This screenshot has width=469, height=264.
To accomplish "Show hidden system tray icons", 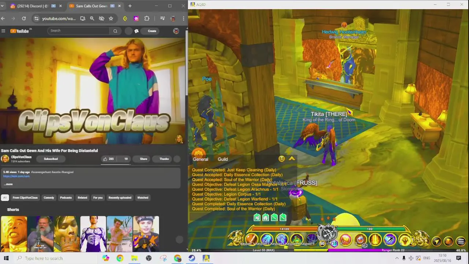I will pyautogui.click(x=397, y=258).
